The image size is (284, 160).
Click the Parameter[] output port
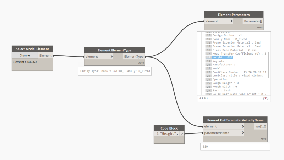(253, 21)
